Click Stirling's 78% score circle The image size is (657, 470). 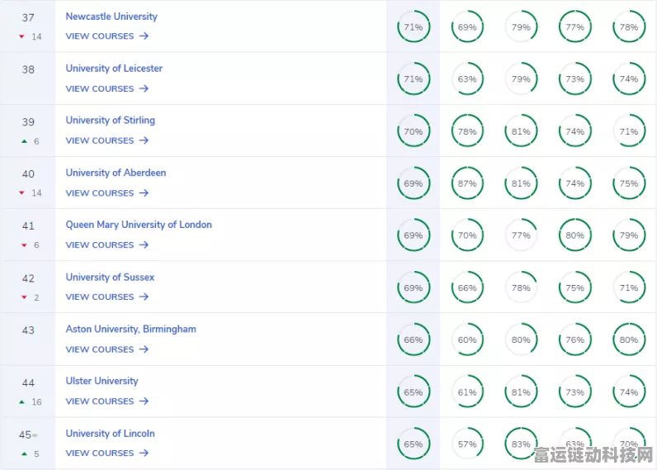click(x=467, y=131)
